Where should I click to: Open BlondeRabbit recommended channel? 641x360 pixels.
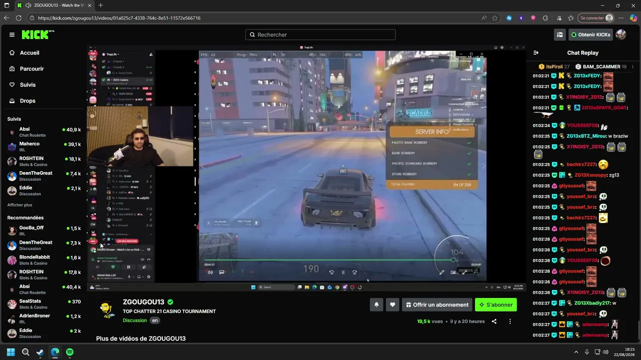pos(44,260)
